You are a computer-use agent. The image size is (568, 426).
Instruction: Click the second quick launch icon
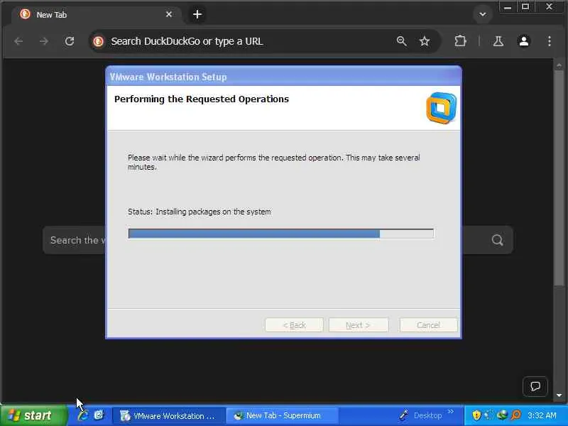(99, 415)
